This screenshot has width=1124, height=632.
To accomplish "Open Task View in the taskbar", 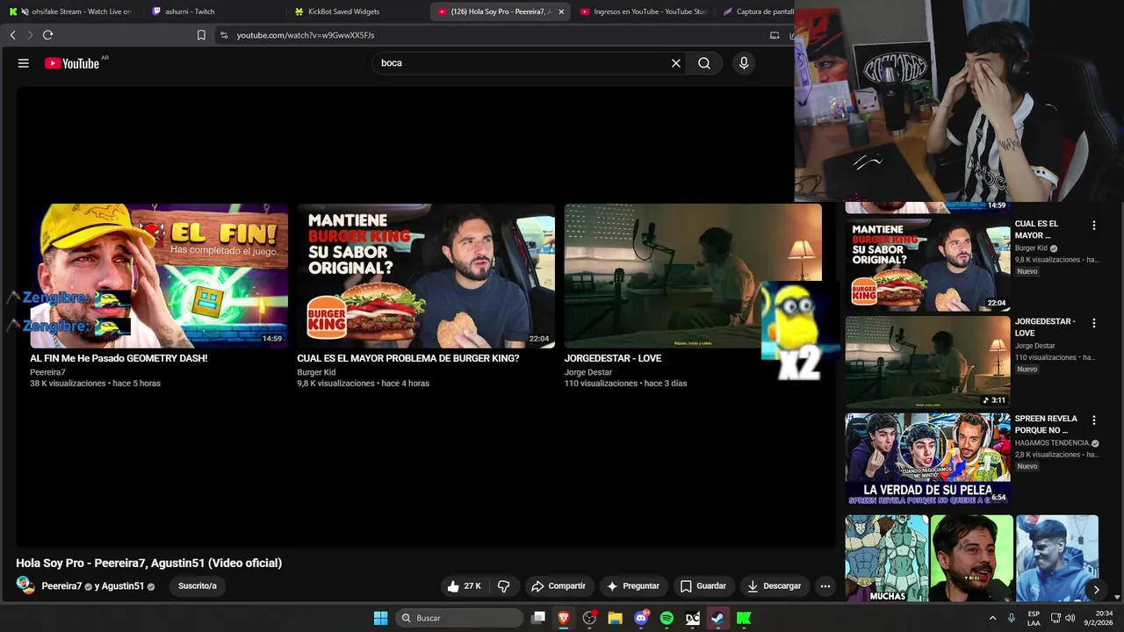I will pyautogui.click(x=538, y=618).
